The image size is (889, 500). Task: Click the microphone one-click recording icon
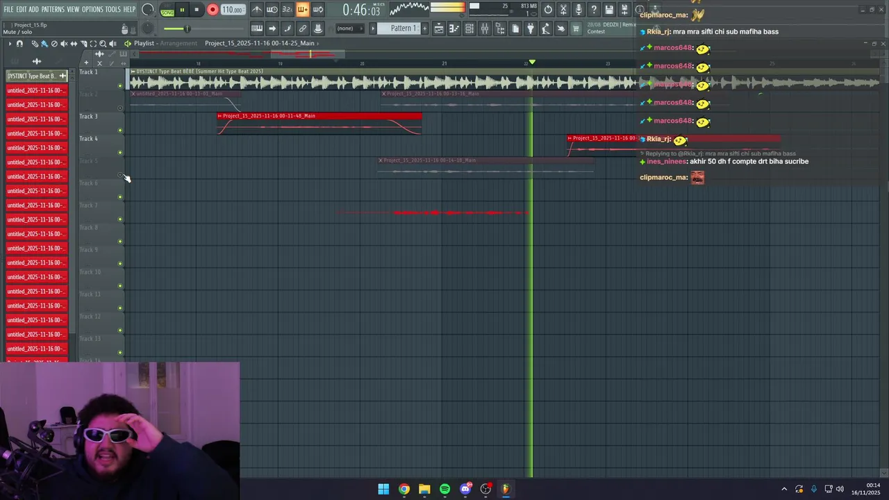579,10
